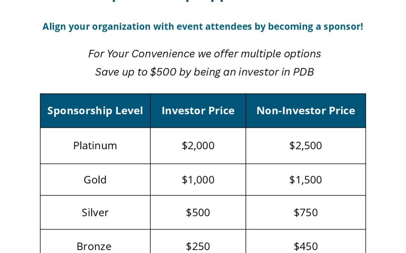Select the Bronze non-investor price $450

click(306, 246)
